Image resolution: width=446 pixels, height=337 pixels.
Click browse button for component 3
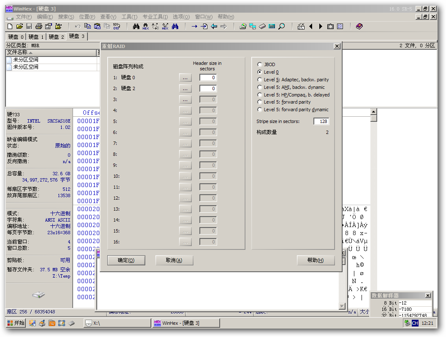(x=185, y=99)
